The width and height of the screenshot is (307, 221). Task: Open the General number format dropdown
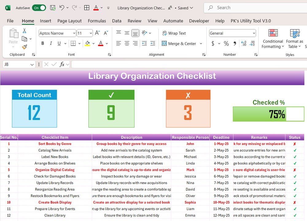(x=254, y=33)
